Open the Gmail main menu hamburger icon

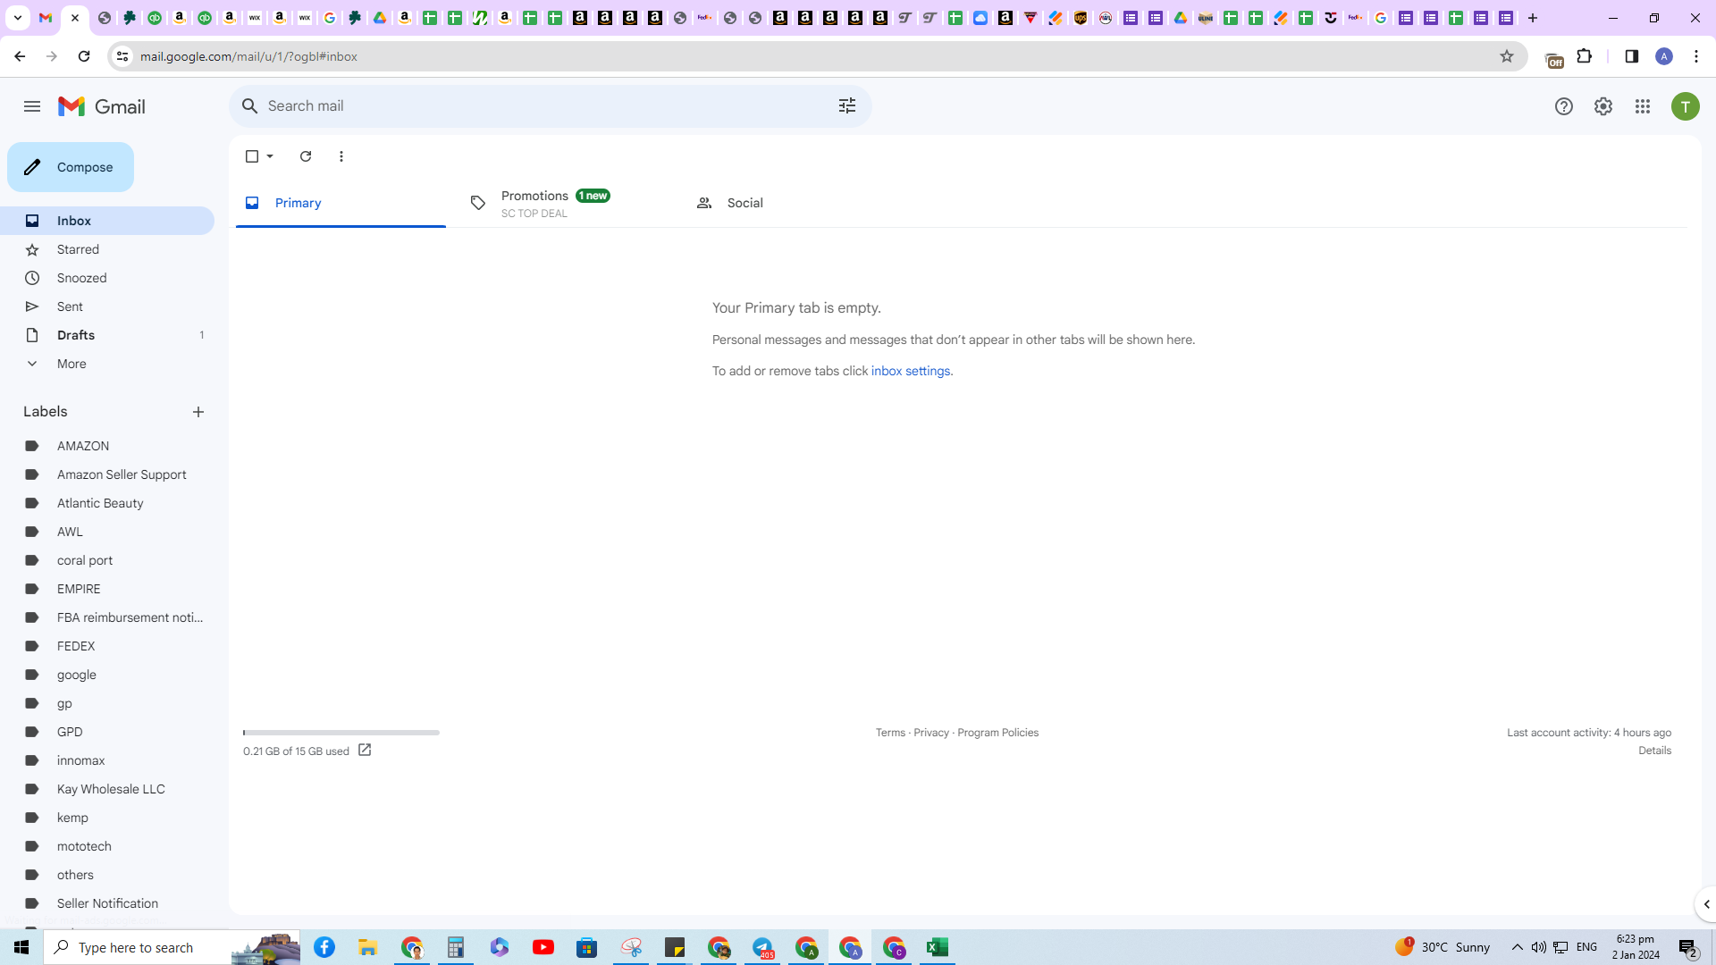32,106
